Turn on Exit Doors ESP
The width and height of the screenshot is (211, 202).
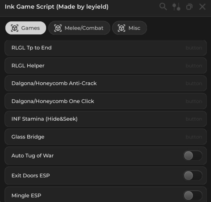click(192, 175)
